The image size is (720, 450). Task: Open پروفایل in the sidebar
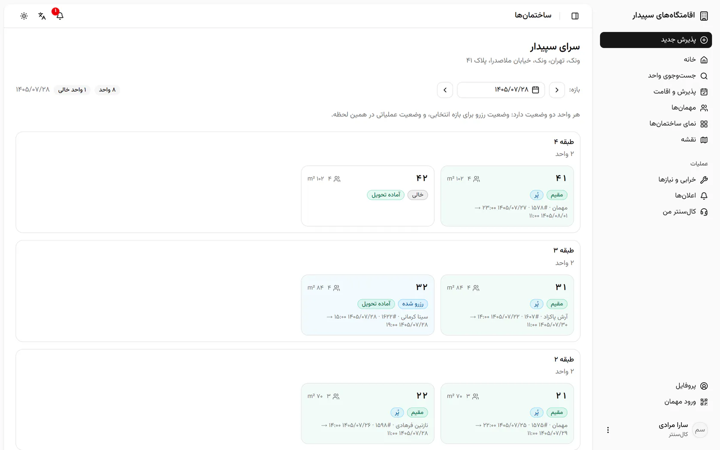656,386
